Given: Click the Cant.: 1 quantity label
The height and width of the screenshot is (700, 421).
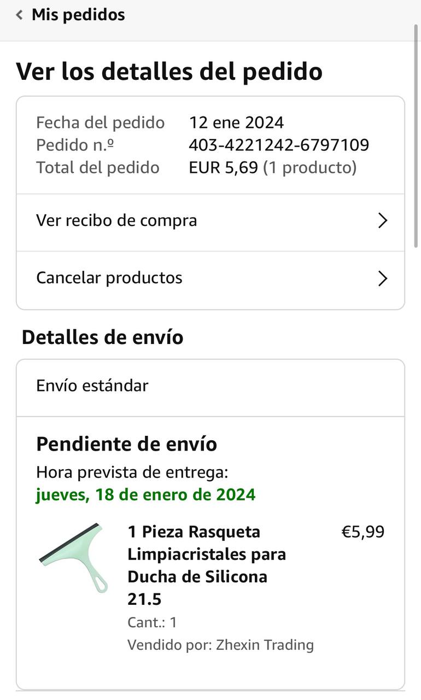Looking at the screenshot, I should pos(152,622).
